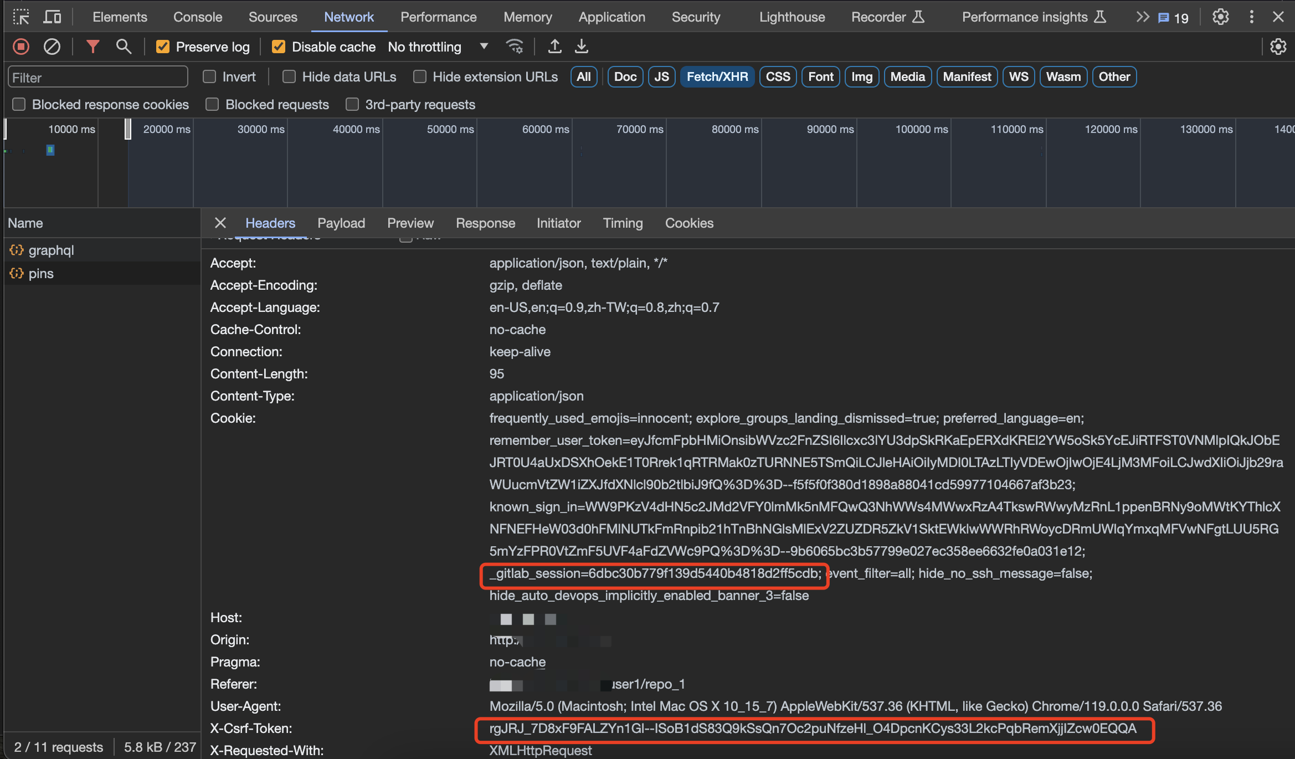Open the Console panel tab

[x=198, y=17]
